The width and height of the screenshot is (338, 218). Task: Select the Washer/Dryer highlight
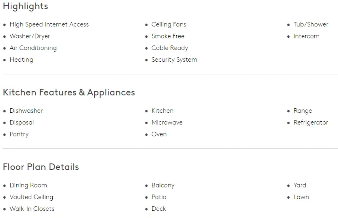(30, 36)
